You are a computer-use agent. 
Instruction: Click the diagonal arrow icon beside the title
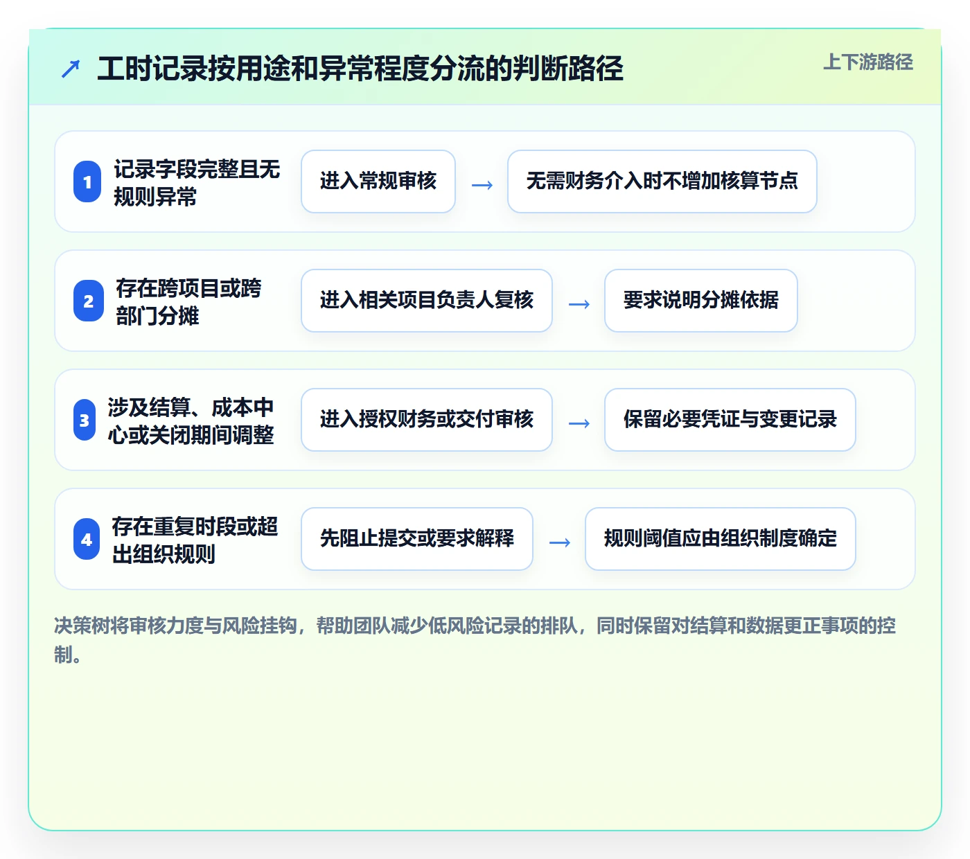71,69
